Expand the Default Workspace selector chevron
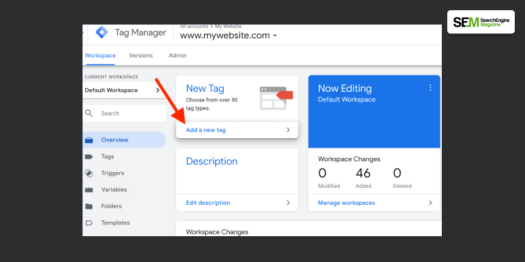 pos(157,91)
